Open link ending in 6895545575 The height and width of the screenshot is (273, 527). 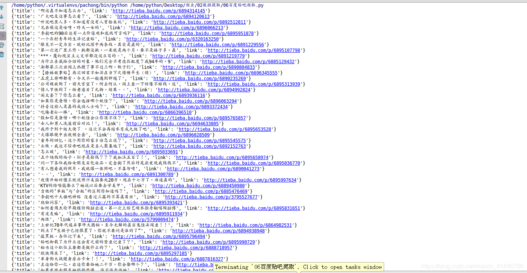[200, 141]
